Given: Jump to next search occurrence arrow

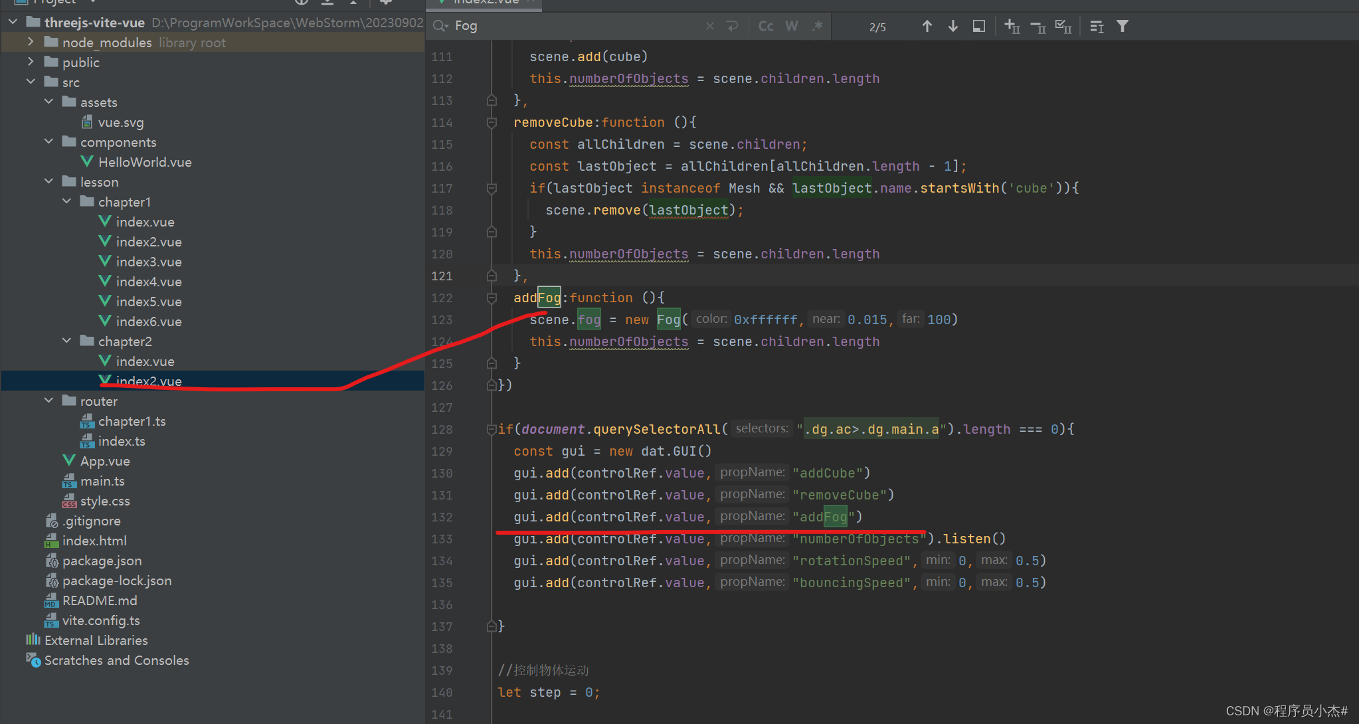Looking at the screenshot, I should click(x=952, y=26).
